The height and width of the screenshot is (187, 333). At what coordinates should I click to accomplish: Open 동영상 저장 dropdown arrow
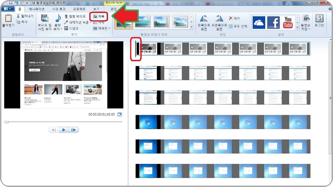[x=309, y=29]
